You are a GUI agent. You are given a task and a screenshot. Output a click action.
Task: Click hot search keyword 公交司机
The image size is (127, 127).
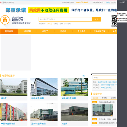(x=67, y=24)
